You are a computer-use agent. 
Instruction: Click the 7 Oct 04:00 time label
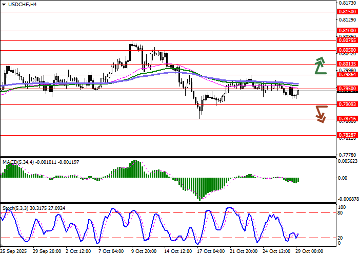(111, 251)
